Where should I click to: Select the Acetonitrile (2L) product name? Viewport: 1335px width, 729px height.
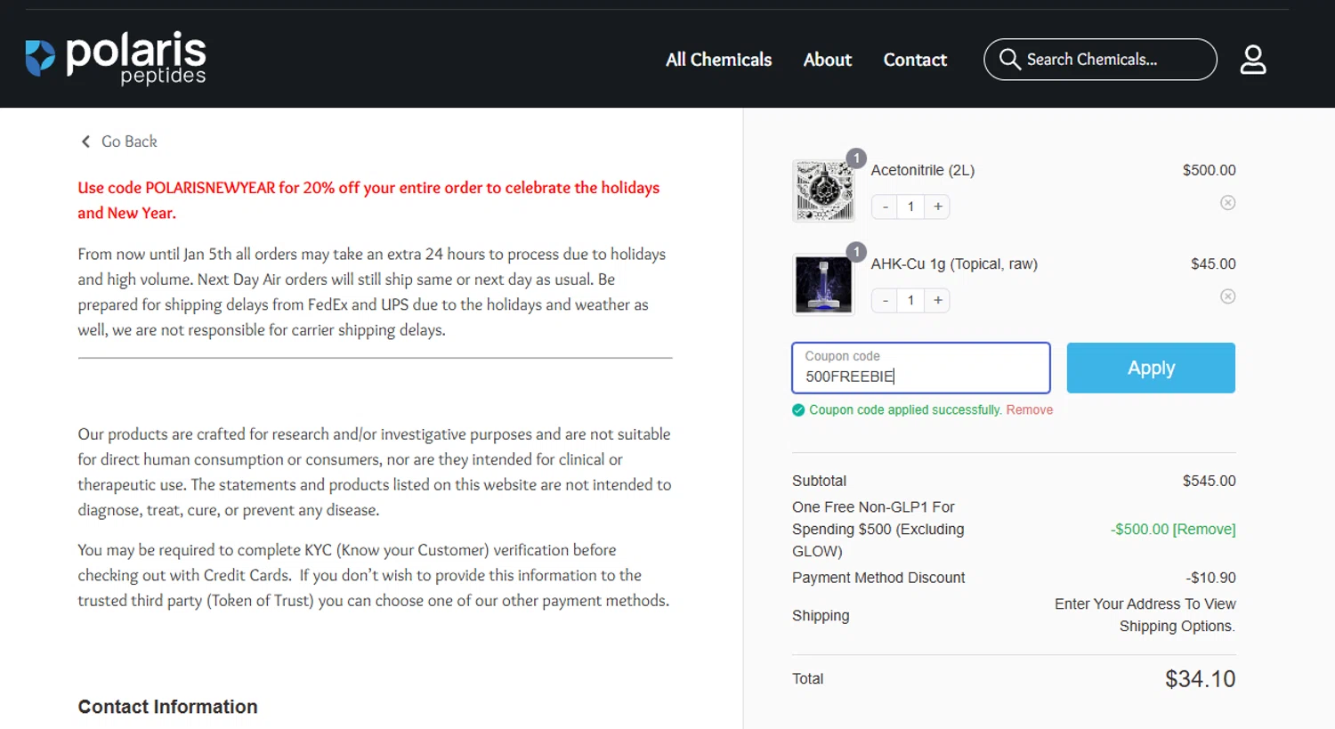coord(923,170)
